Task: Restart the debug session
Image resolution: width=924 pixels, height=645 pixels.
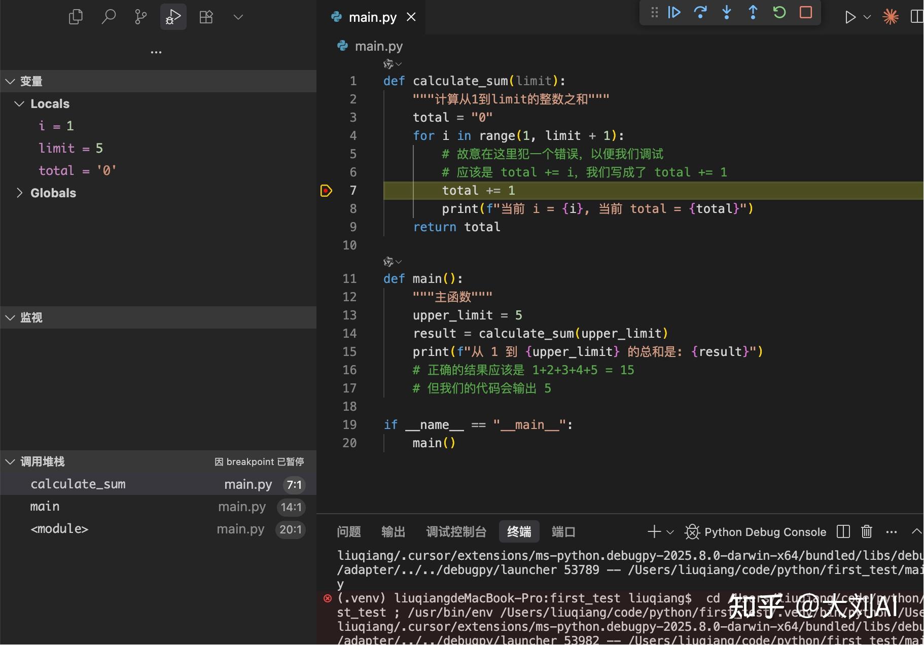Action: 779,12
